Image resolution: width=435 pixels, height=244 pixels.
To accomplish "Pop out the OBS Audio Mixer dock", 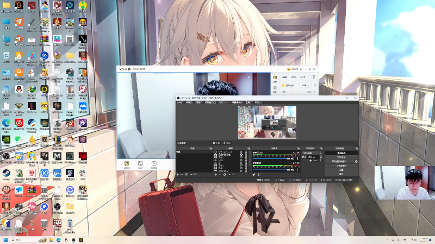I will pyautogui.click(x=298, y=148).
